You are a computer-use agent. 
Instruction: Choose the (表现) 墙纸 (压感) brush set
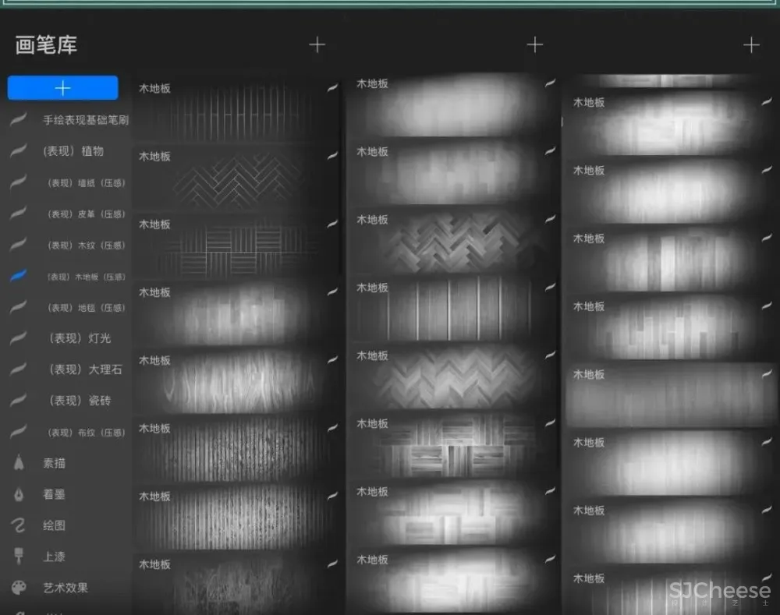point(85,183)
